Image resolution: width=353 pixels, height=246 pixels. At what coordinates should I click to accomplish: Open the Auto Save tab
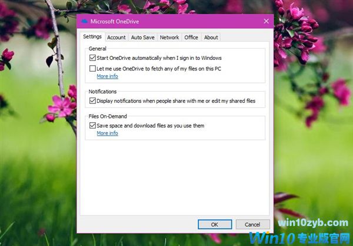(x=143, y=38)
